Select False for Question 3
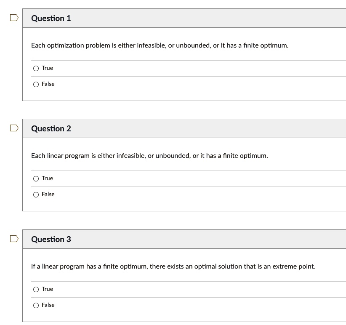Image resolution: width=346 pixels, height=325 pixels. [36, 305]
